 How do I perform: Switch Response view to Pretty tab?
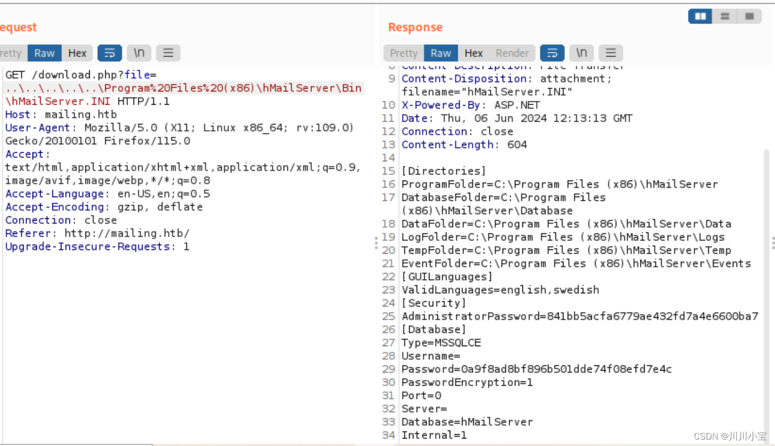click(x=404, y=53)
